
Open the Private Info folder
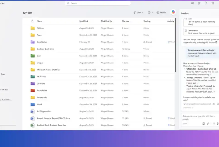[42, 98]
